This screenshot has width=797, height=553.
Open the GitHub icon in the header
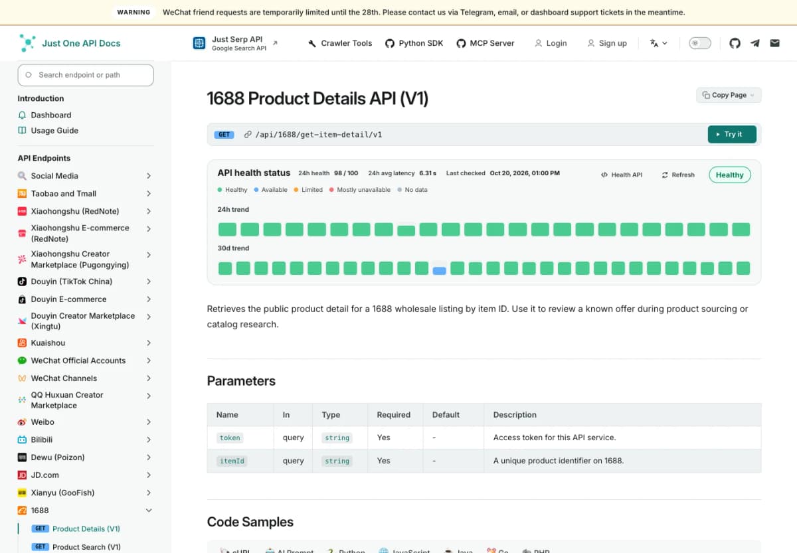735,43
